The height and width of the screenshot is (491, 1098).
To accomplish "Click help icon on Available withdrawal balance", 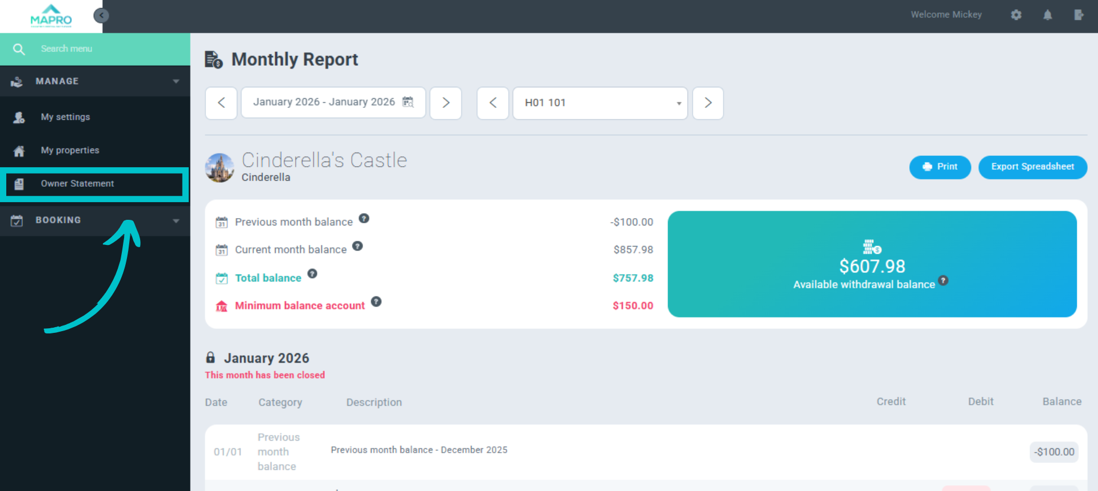I will pyautogui.click(x=943, y=280).
